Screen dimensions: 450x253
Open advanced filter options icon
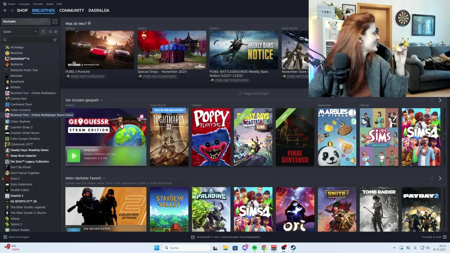click(55, 40)
